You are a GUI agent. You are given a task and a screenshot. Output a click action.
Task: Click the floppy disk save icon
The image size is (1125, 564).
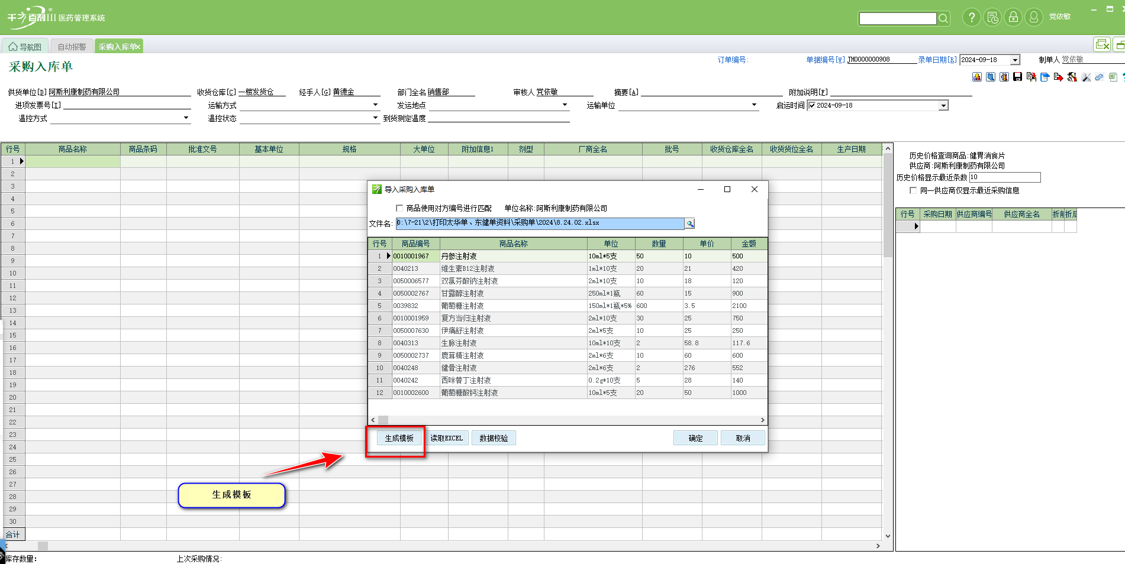point(1017,77)
